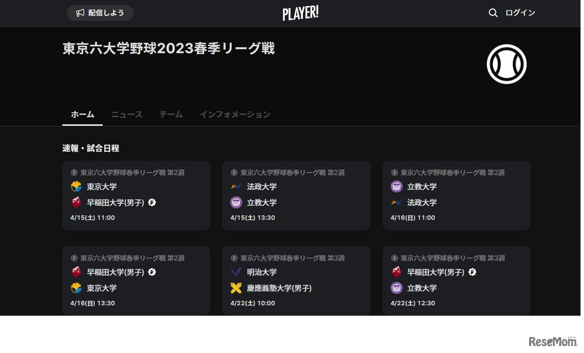Click the 東京大学 logo in the 4/16 card
The height and width of the screenshot is (353, 584).
(x=76, y=288)
